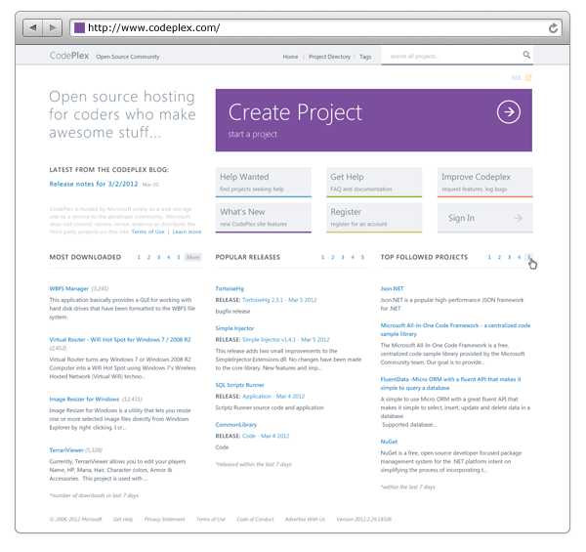Click the purple favicon in address bar
586x552 pixels.
(x=79, y=27)
